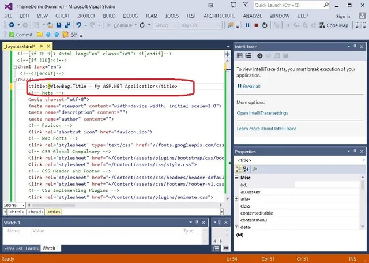Click the editor split-window plus icon

227,54
